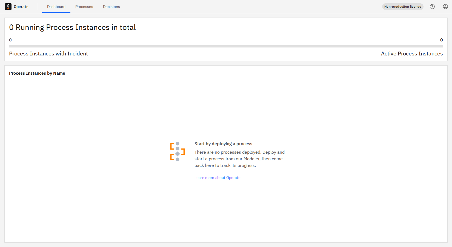Screen dimensions: 452x247
Task: Go to the Decisions tab
Action: click(x=111, y=7)
